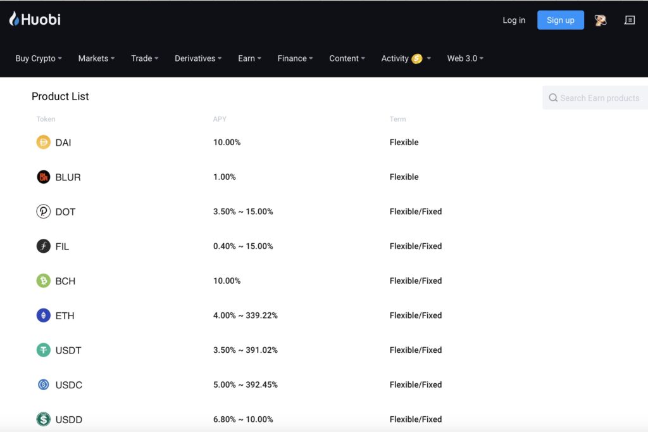Click the USDT token icon
648x432 pixels.
(44, 350)
